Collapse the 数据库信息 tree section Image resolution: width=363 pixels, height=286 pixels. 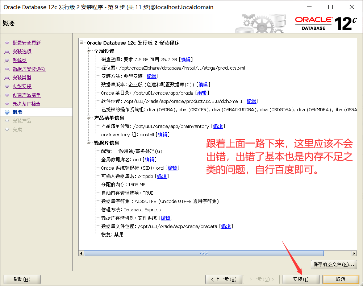click(x=88, y=142)
